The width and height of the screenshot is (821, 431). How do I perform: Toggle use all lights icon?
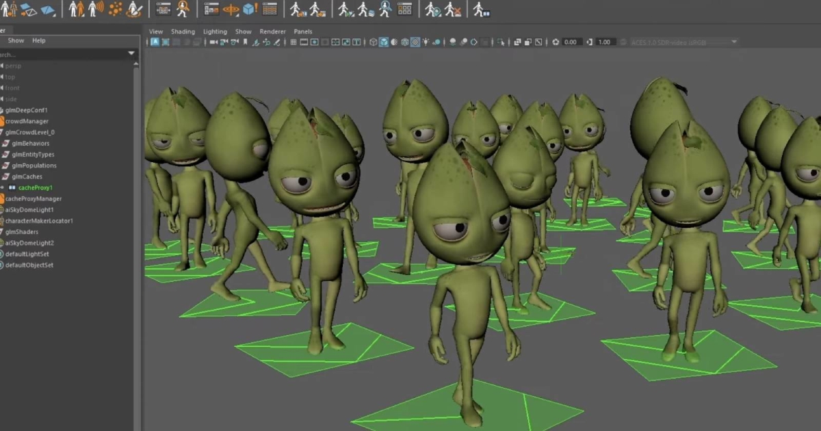(425, 42)
